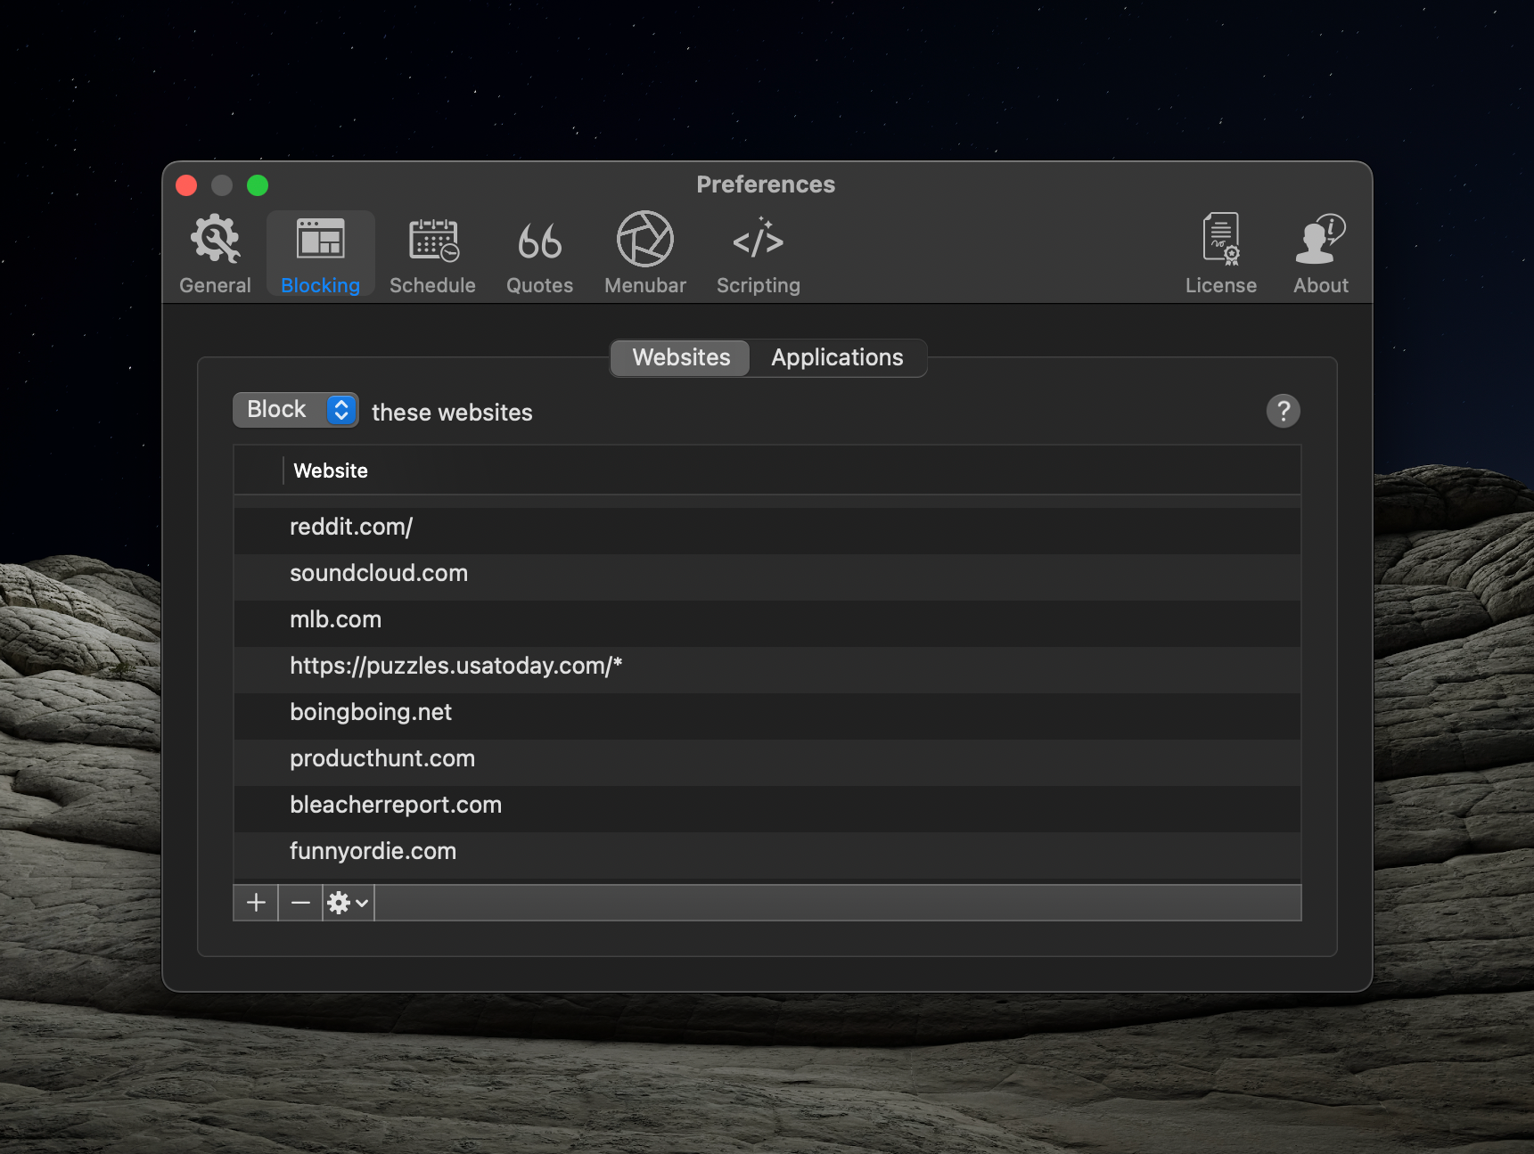Open the Menubar preferences pane
This screenshot has width=1534, height=1154.
645,254
